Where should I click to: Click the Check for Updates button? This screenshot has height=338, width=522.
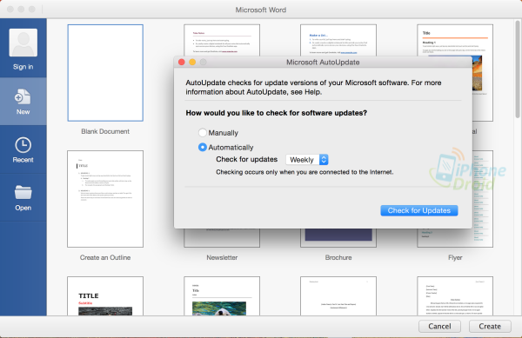point(419,210)
